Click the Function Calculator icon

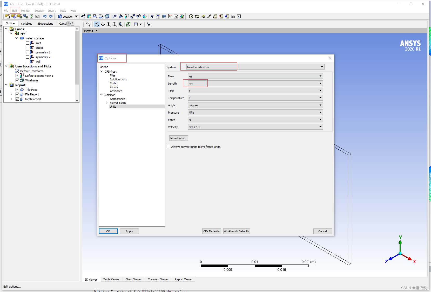215,16
